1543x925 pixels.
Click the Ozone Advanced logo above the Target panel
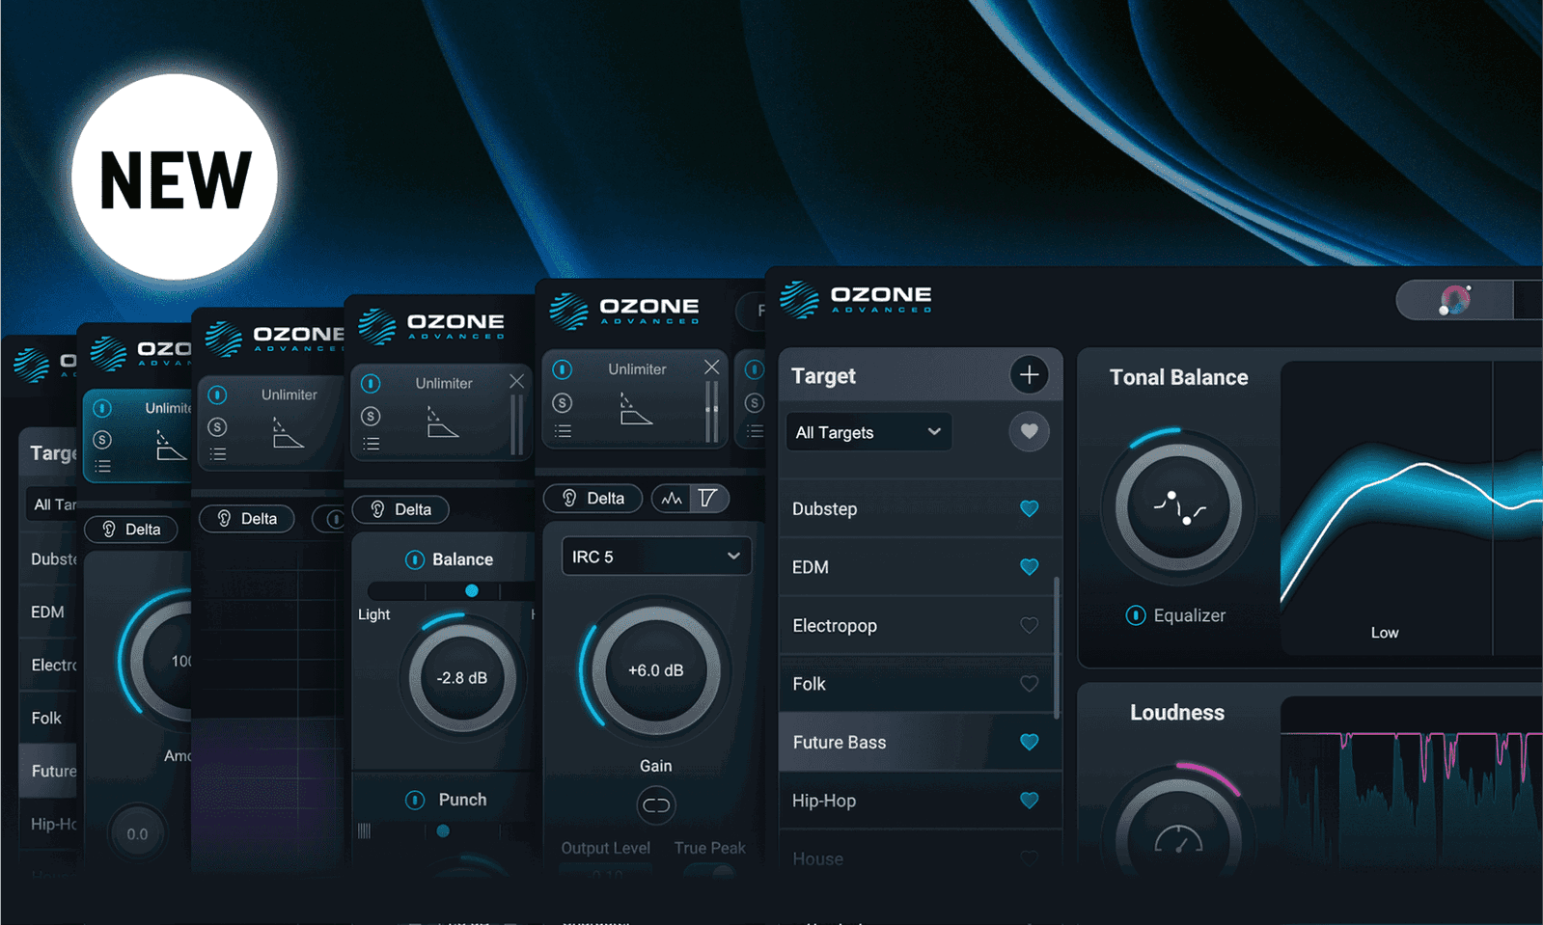(856, 299)
